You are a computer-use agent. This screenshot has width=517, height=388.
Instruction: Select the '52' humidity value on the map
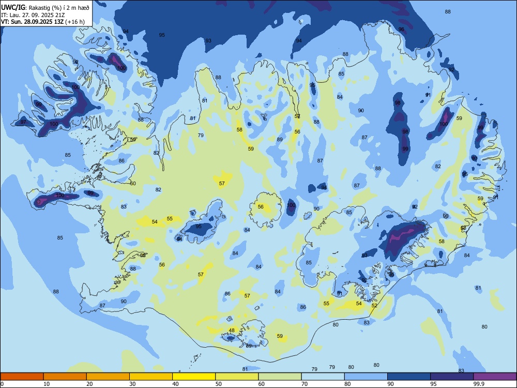click(374, 306)
